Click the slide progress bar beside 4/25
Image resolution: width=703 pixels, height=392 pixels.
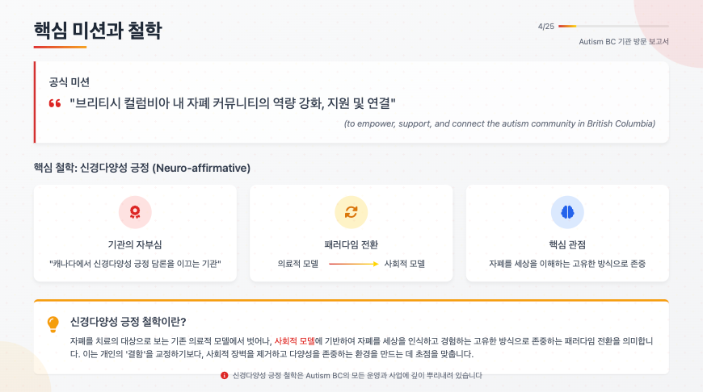pyautogui.click(x=613, y=27)
